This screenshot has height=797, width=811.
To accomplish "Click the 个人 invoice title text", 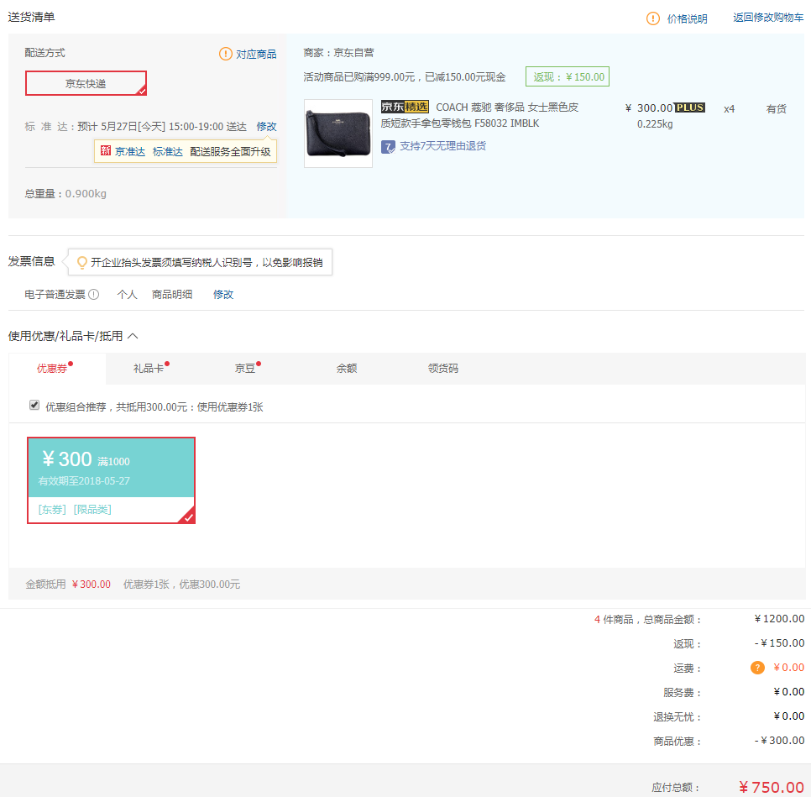I will (x=127, y=295).
